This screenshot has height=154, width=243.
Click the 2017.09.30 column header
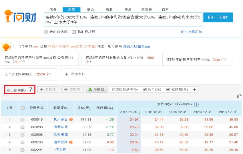coord(129,112)
